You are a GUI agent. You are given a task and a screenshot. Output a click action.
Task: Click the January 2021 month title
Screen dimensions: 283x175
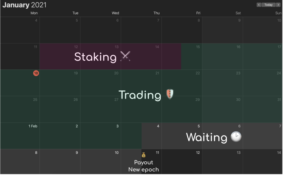point(24,5)
